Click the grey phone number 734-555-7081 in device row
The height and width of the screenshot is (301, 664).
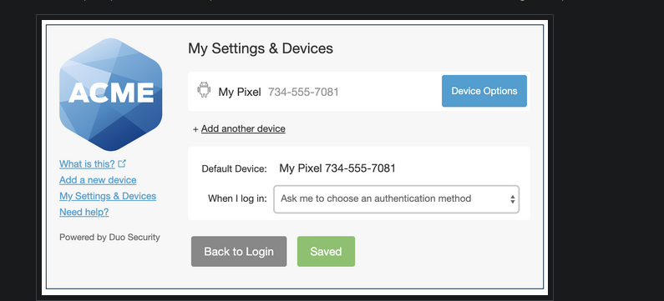304,92
